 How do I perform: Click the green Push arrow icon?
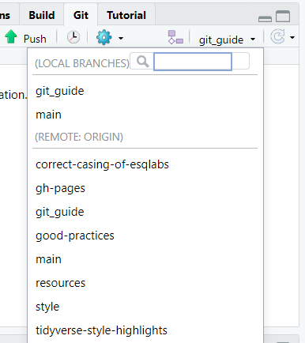(x=11, y=37)
